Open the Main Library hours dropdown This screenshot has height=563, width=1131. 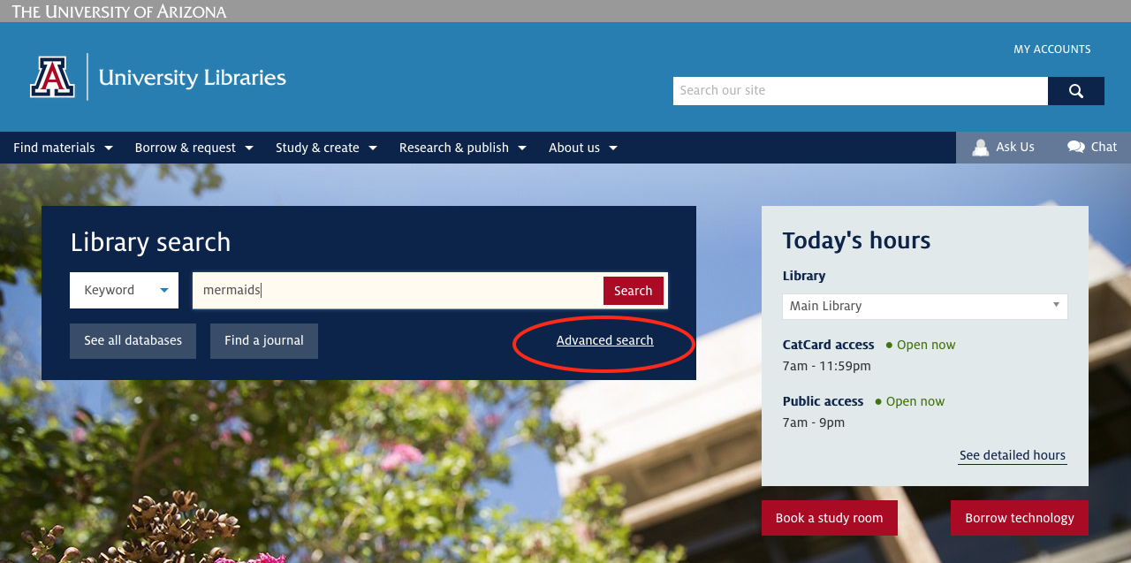924,306
